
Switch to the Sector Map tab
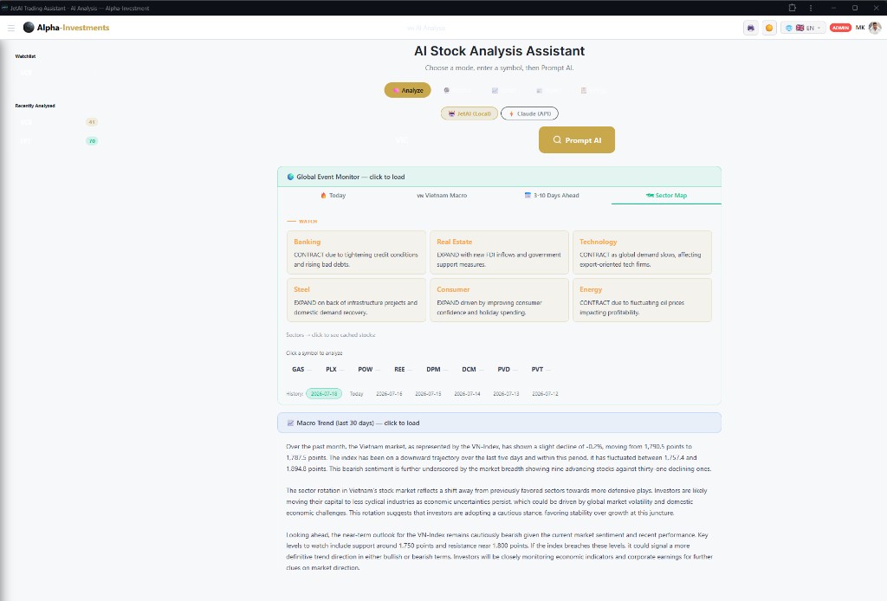click(x=666, y=195)
